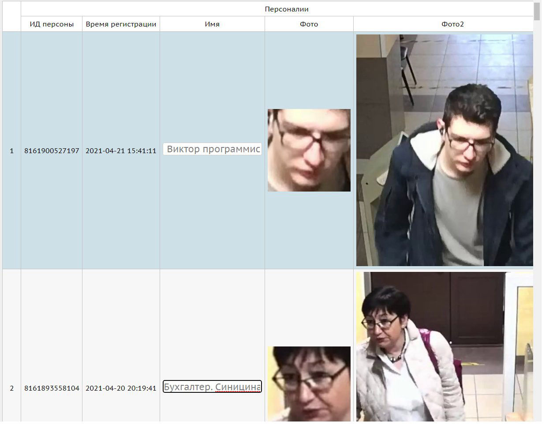Click registration time 2021-04-21 15:41:11
Image resolution: width=553 pixels, height=429 pixels.
click(121, 151)
